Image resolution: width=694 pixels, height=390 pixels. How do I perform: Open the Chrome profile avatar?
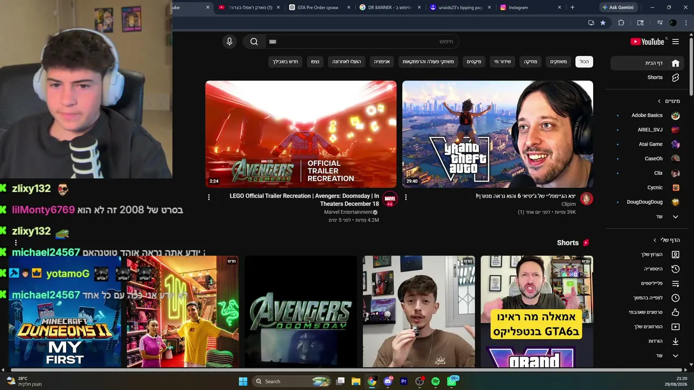tap(673, 23)
